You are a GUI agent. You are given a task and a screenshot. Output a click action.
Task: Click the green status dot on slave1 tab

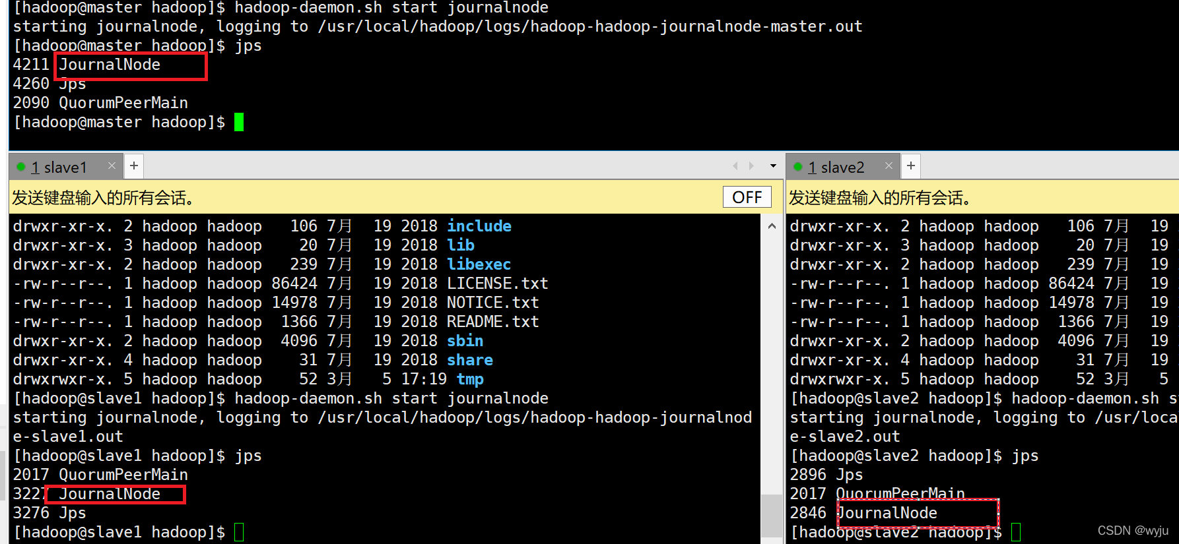tap(20, 167)
